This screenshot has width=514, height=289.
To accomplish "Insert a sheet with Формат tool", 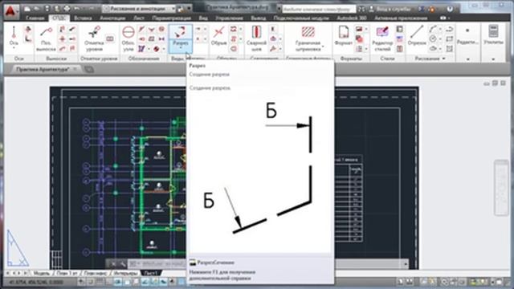I will [x=343, y=35].
